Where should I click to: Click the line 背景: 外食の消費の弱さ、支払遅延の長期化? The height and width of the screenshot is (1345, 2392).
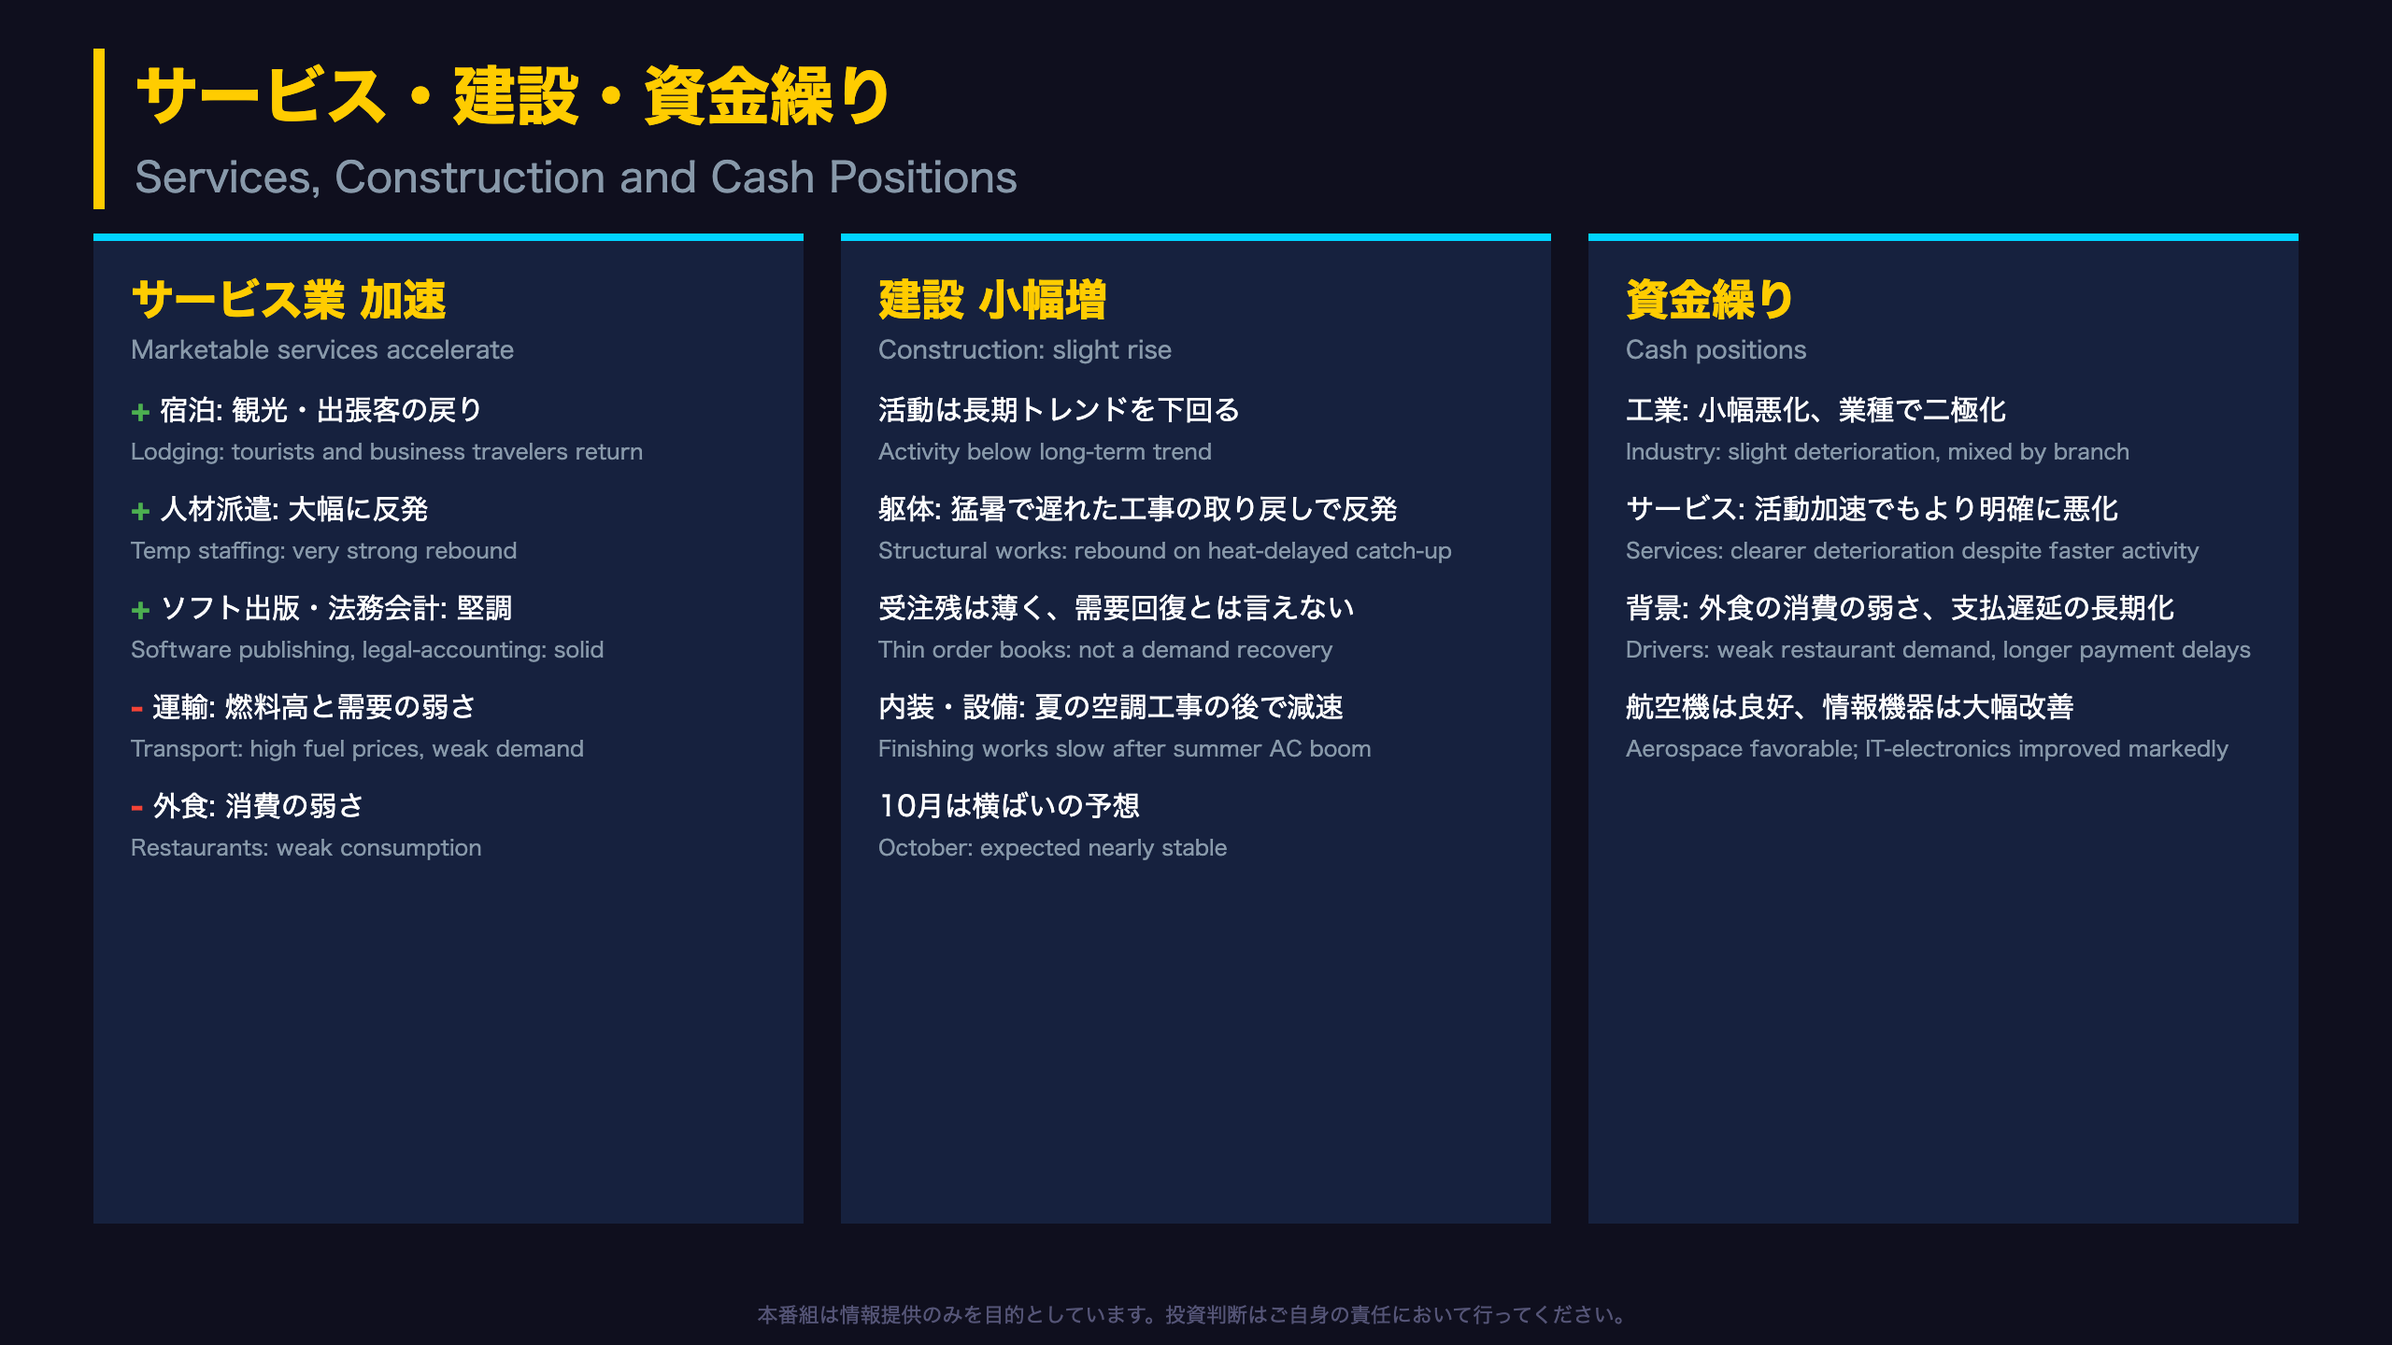point(1901,608)
